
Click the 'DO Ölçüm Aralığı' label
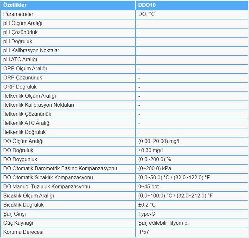click(23, 141)
